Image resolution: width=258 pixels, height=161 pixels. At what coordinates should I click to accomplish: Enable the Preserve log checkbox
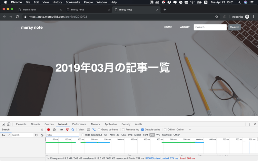123,130
